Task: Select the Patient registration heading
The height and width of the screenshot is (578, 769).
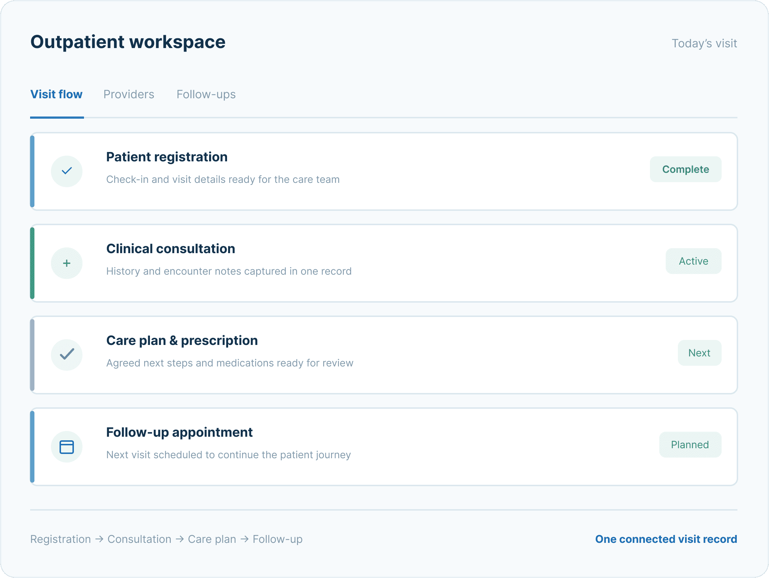Action: [167, 157]
